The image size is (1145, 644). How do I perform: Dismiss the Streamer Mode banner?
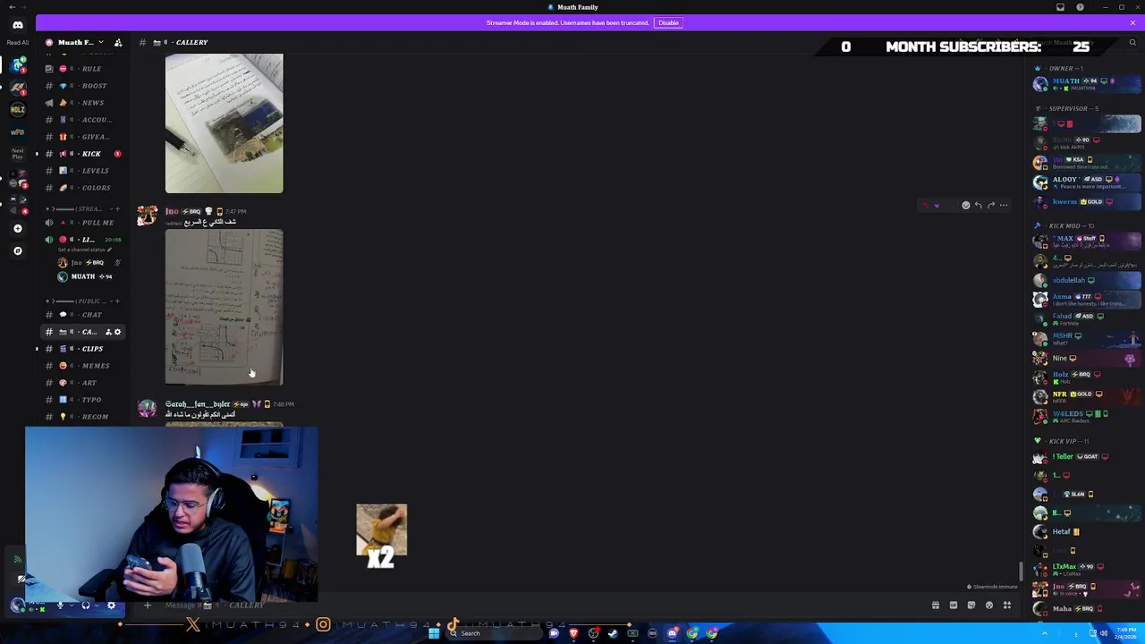coord(1132,22)
